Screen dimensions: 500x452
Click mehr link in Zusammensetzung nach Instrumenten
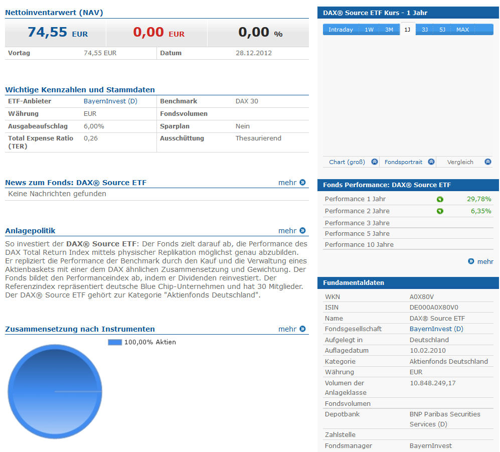287,329
